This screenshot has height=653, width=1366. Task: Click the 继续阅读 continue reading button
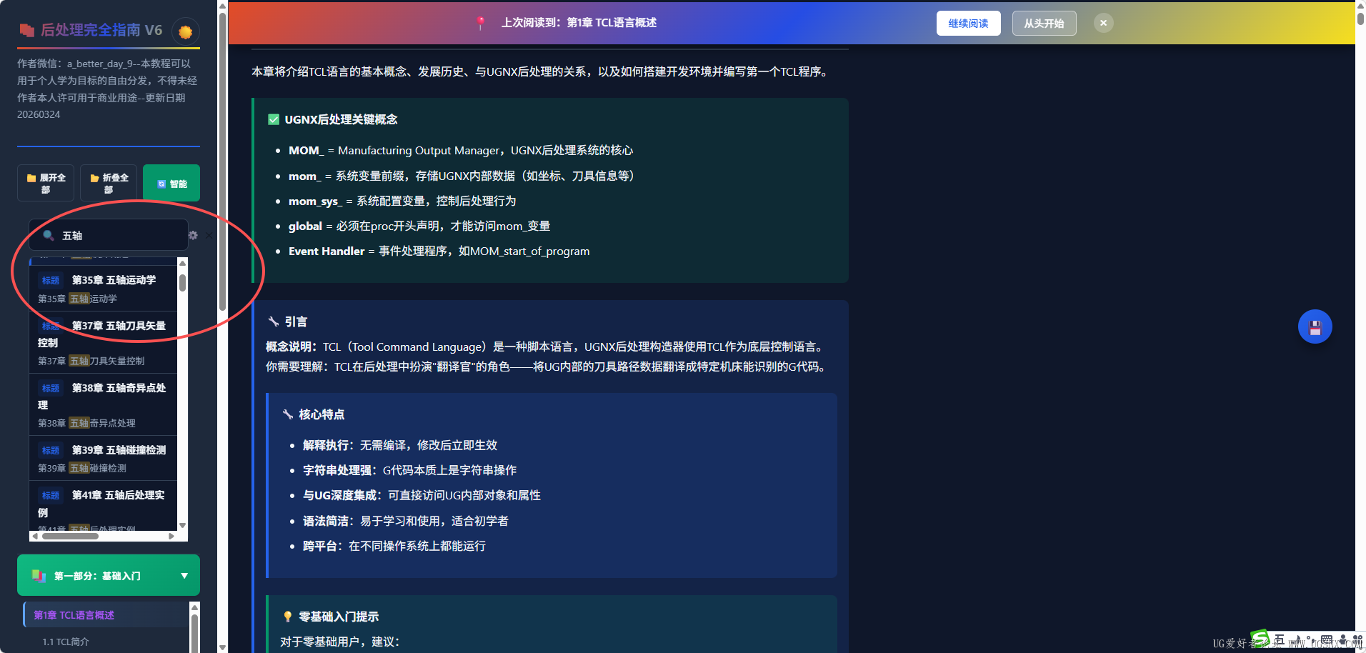point(968,24)
